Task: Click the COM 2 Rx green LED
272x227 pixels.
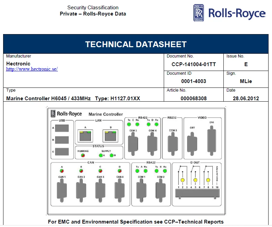Action: (x=165, y=171)
